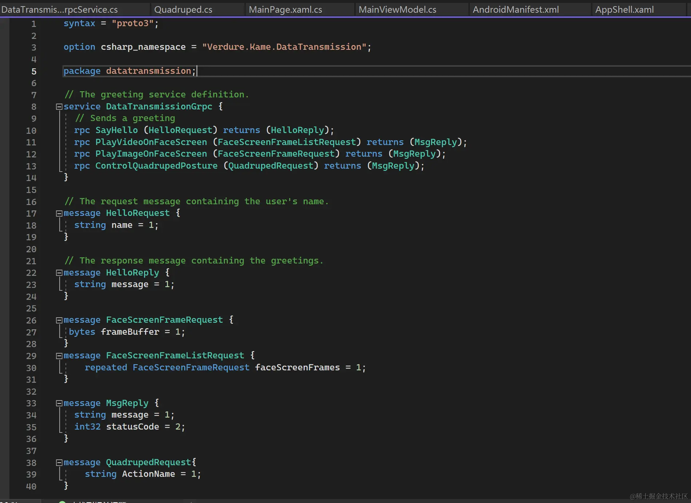Click the "PlayImageOnFaceScreen" rpc name
Viewport: 691px width, 503px height.
tap(151, 154)
